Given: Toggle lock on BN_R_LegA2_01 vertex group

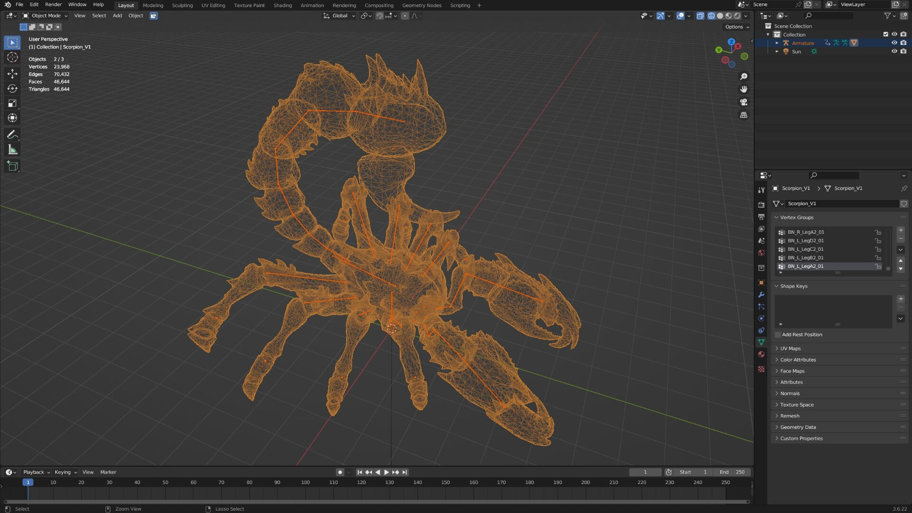Looking at the screenshot, I should (x=878, y=232).
